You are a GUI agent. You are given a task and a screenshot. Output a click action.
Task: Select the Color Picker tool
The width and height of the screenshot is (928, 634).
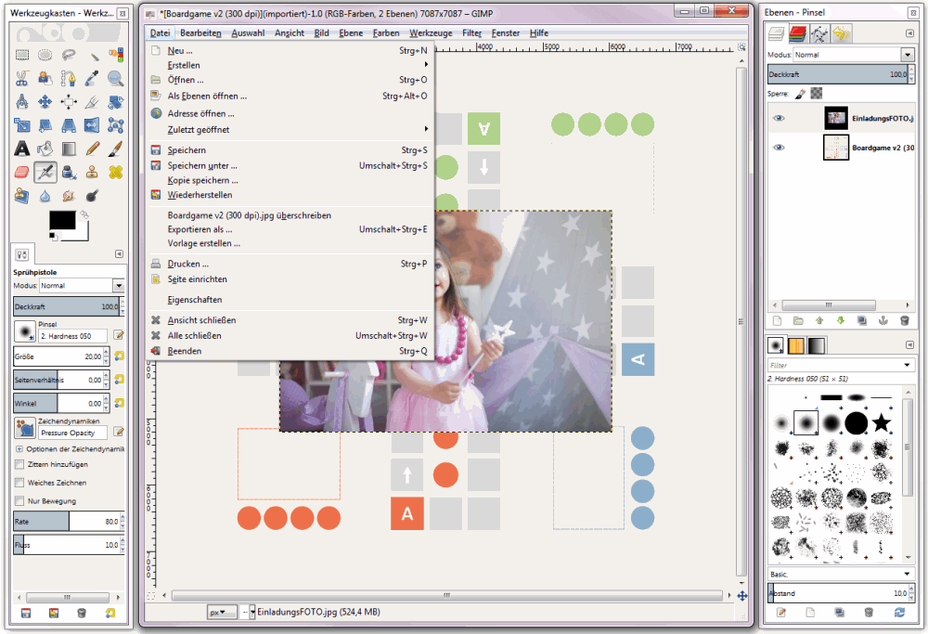click(92, 78)
